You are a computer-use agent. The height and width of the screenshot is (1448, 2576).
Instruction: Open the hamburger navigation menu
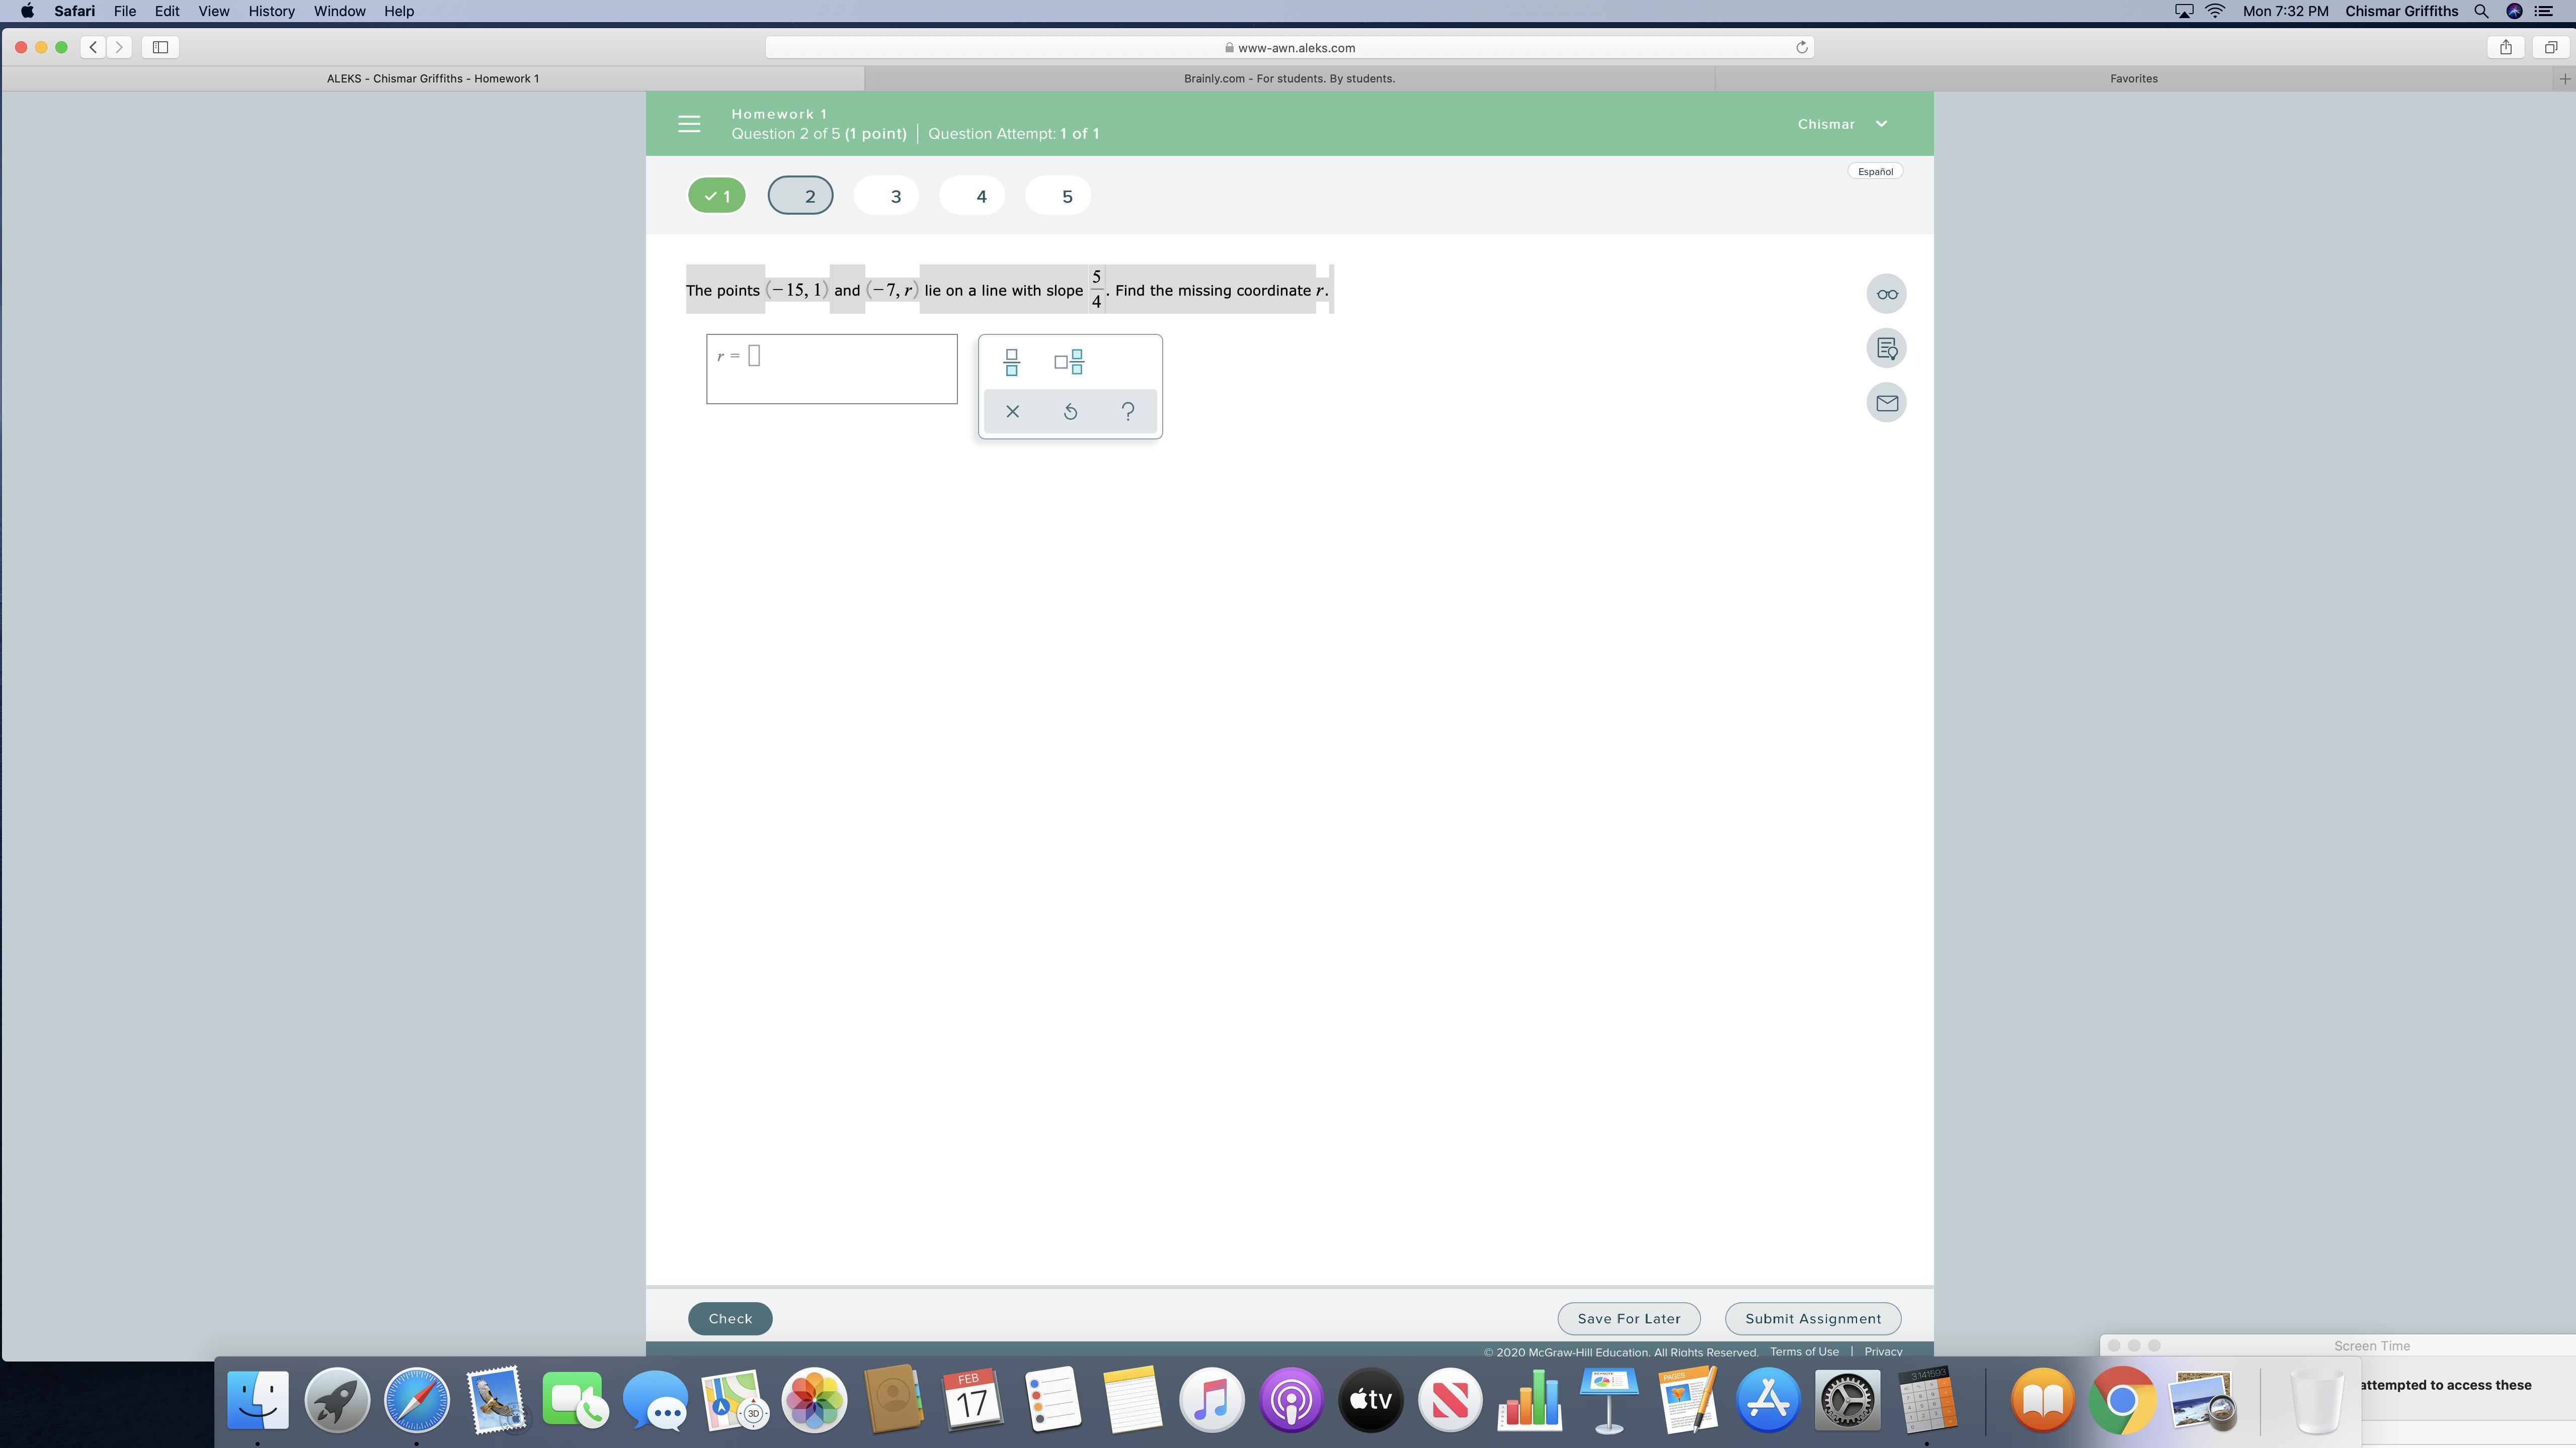tap(689, 124)
